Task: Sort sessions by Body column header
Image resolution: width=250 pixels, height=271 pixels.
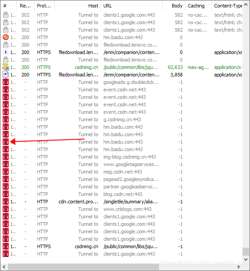Action: point(174,6)
